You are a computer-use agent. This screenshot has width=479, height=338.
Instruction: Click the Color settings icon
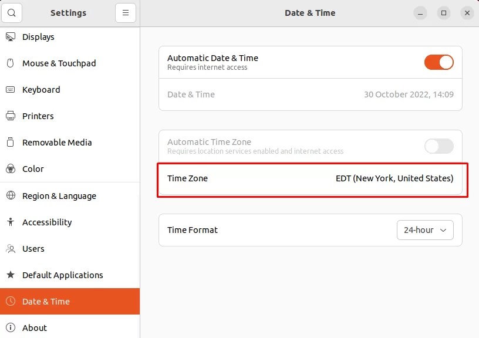pyautogui.click(x=9, y=168)
